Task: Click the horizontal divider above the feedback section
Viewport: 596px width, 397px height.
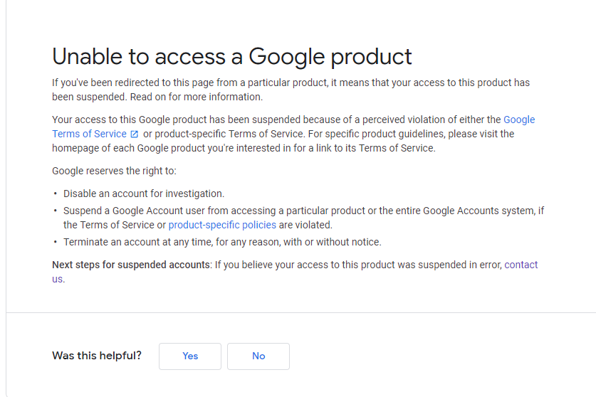Action: click(299, 312)
